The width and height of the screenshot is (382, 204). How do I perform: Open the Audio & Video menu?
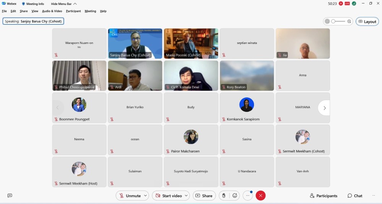(52, 11)
